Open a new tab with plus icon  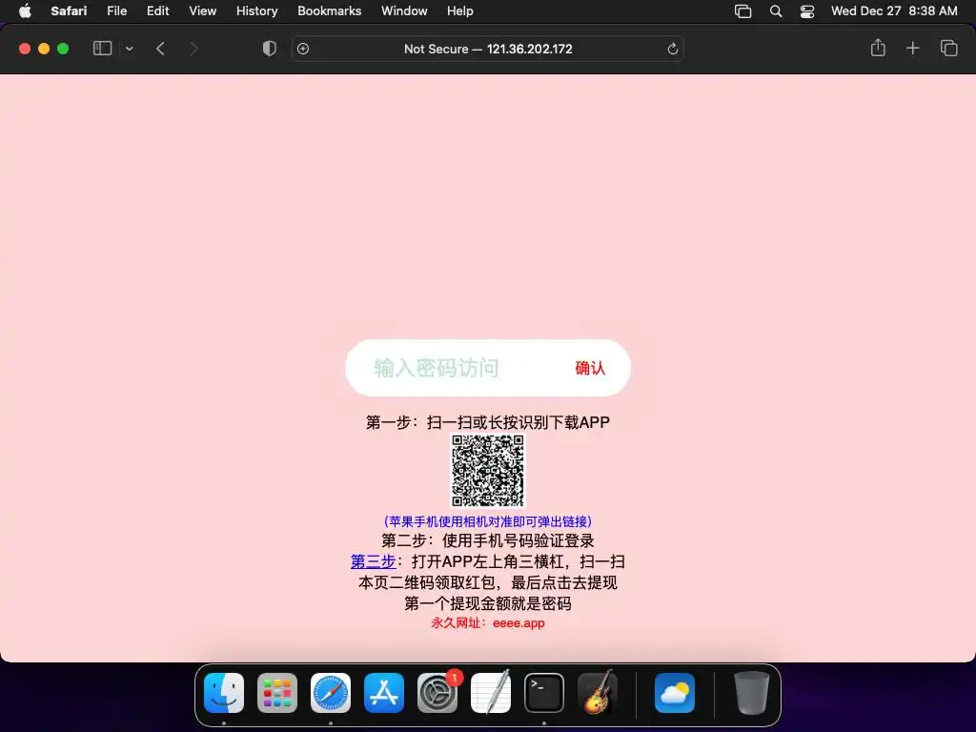point(912,48)
